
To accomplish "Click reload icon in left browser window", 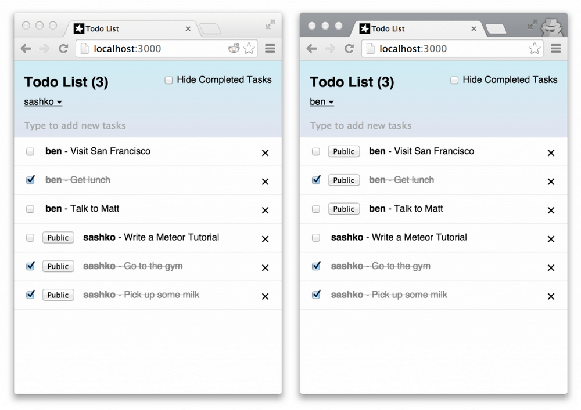I will click(63, 49).
